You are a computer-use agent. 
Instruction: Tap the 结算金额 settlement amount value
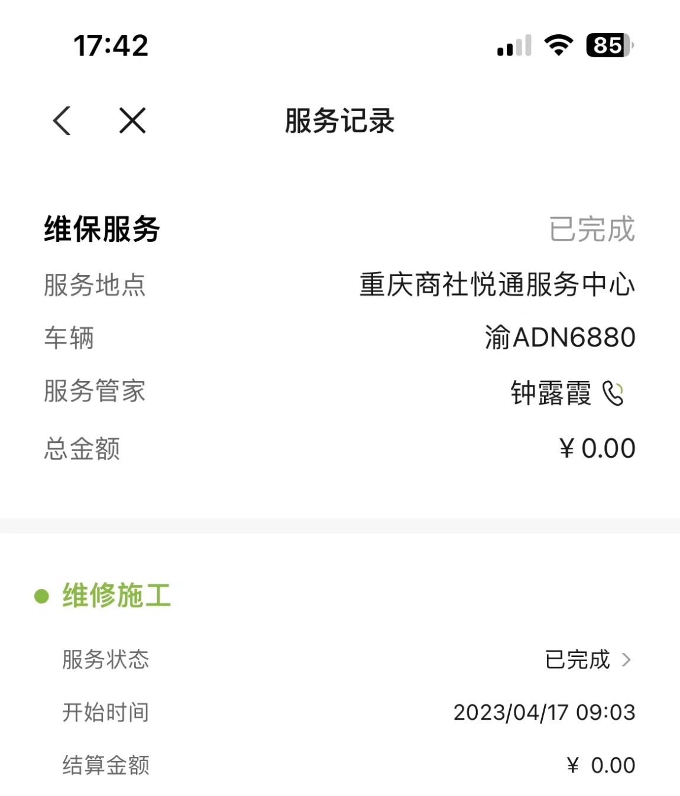tap(601, 765)
